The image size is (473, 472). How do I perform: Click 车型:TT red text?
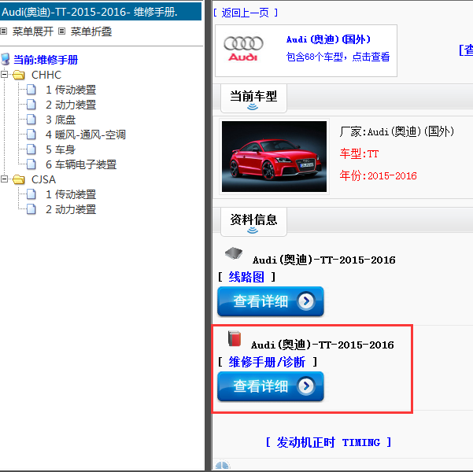tap(359, 154)
